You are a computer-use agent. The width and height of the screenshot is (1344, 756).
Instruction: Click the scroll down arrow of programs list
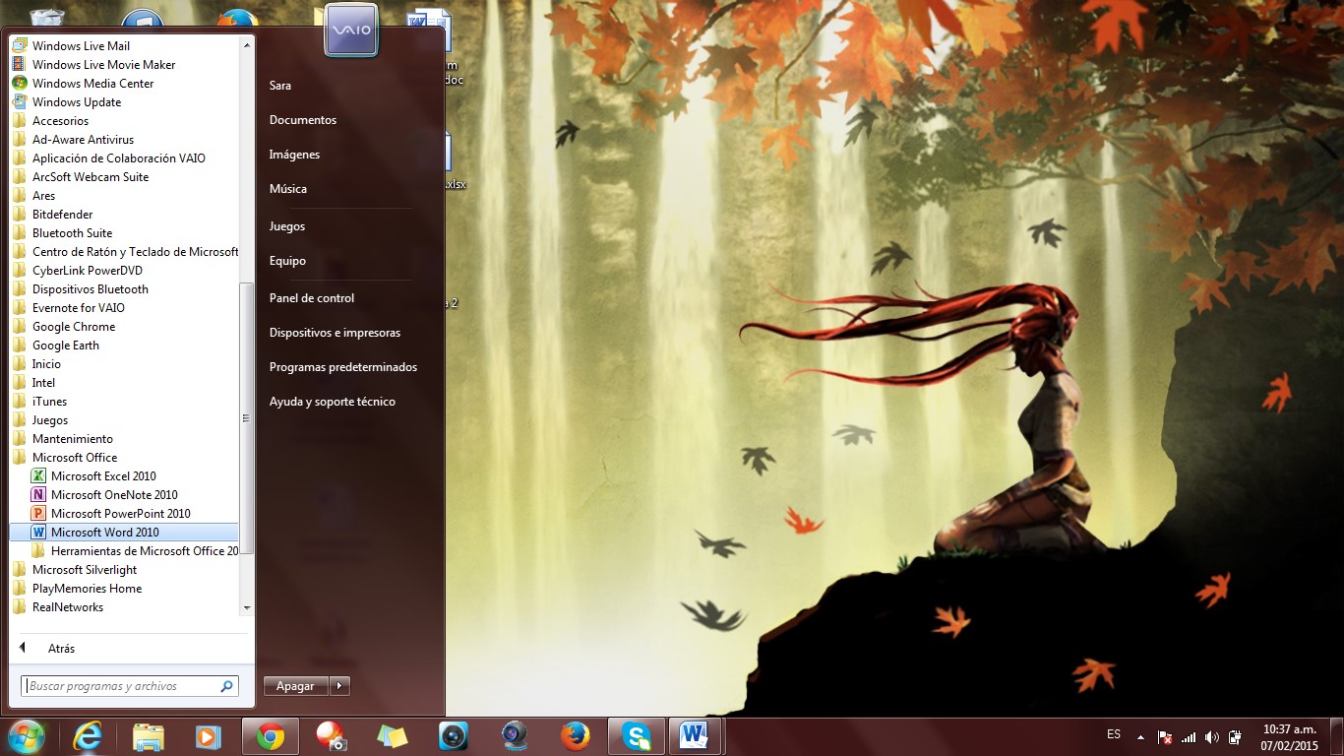pyautogui.click(x=247, y=607)
